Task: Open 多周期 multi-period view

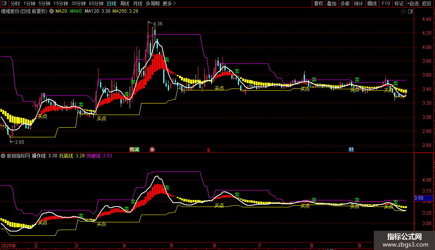Action: pyautogui.click(x=152, y=3)
